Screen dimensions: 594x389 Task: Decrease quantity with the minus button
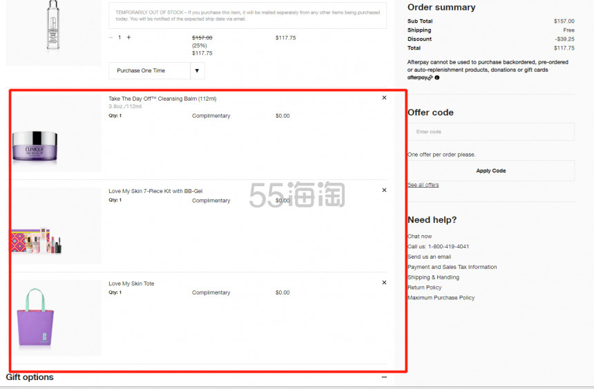coord(111,37)
